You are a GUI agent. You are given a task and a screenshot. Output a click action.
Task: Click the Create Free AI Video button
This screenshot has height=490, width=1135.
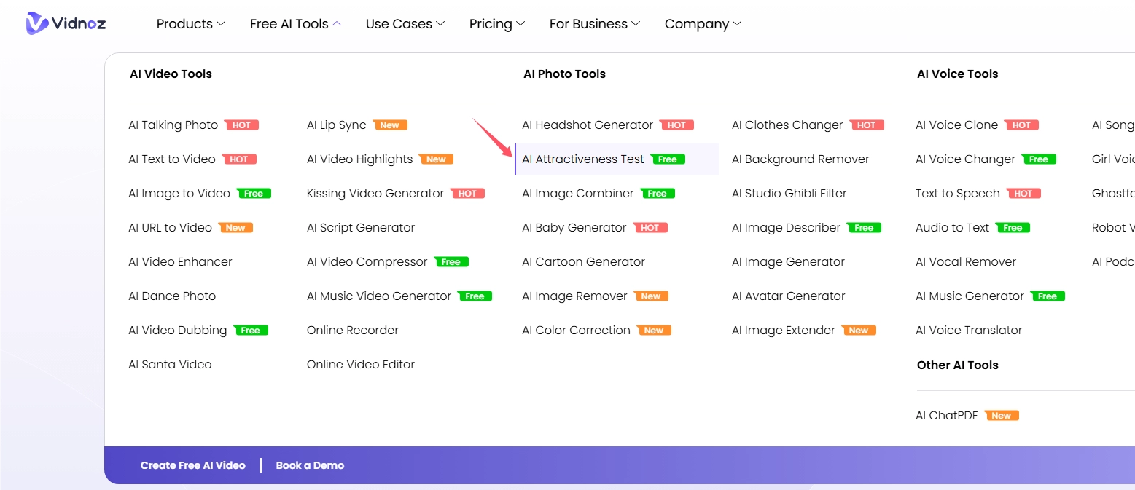click(192, 465)
